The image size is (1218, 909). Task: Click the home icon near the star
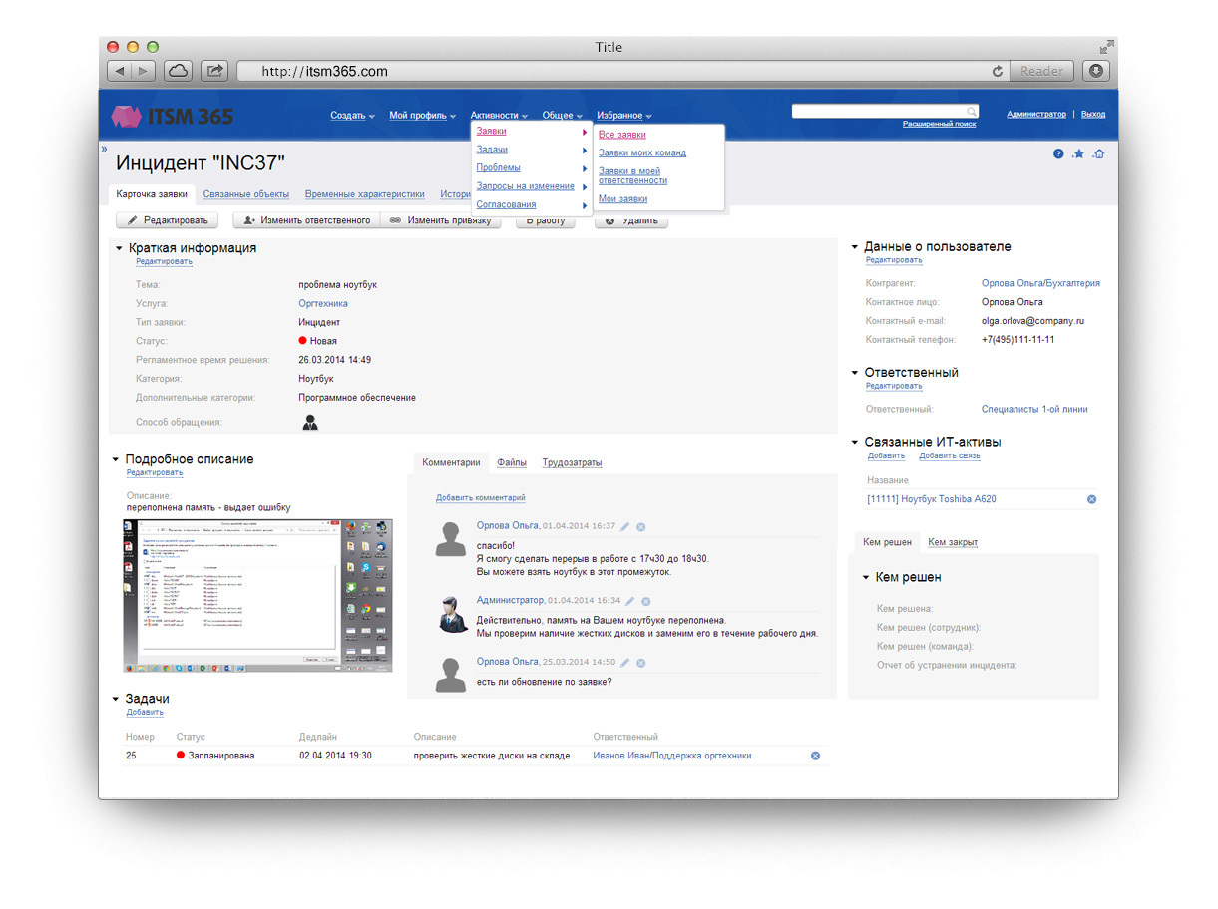pos(1098,153)
